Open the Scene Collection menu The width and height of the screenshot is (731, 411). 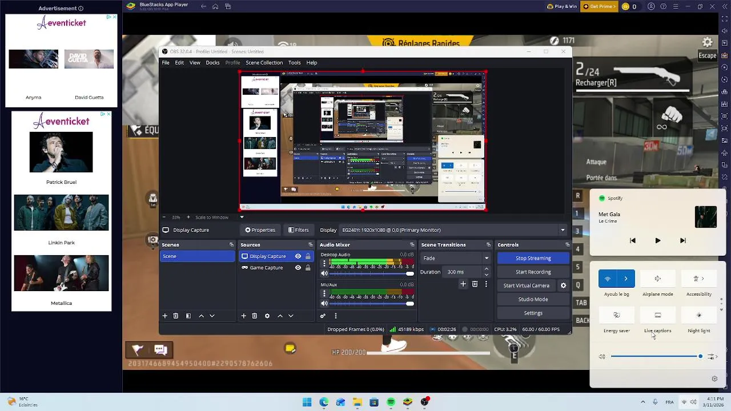point(264,63)
